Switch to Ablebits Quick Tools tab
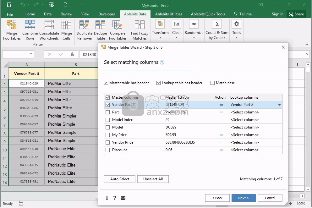Viewport: 312px width, 208px height. 208,14
